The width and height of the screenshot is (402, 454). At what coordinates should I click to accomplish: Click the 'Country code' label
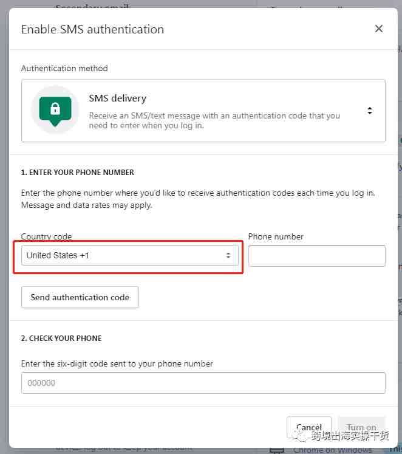pyautogui.click(x=47, y=236)
